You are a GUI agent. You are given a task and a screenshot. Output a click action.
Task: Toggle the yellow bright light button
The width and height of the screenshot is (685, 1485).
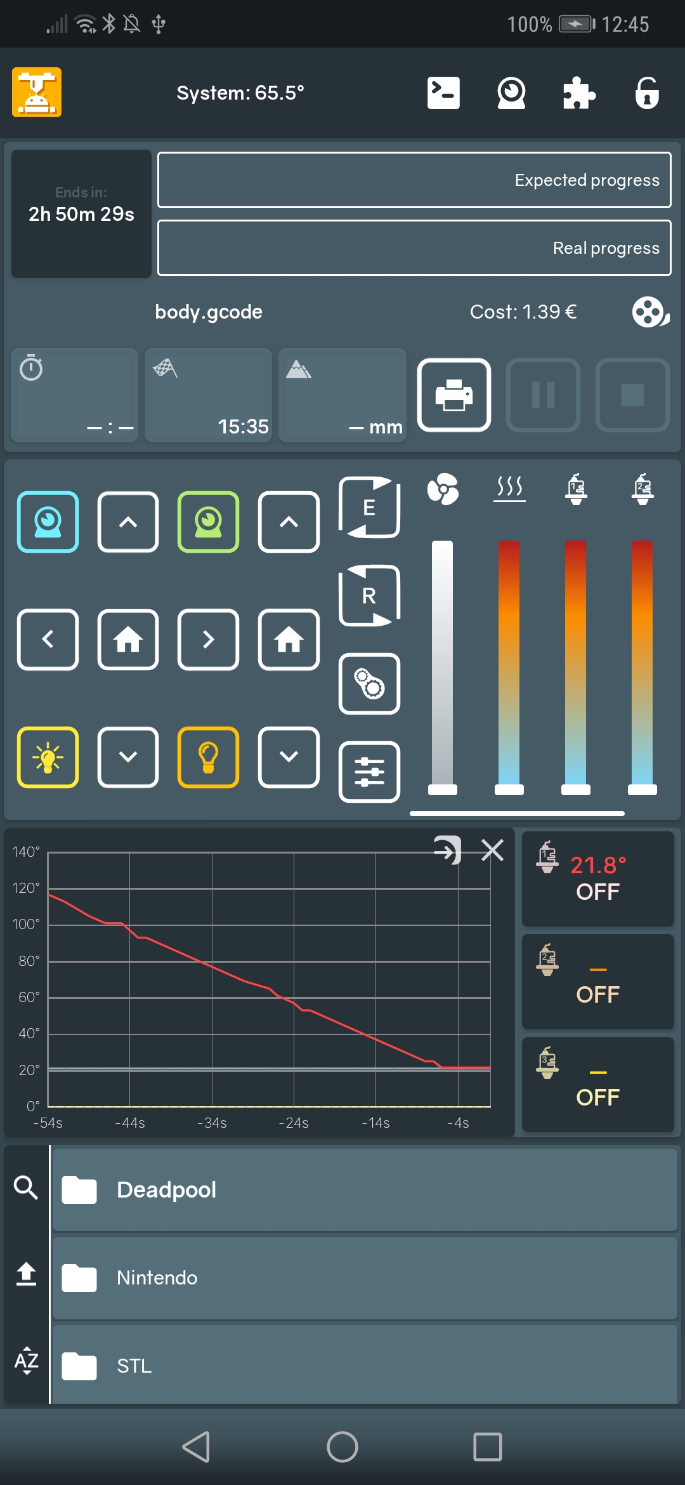tap(48, 757)
